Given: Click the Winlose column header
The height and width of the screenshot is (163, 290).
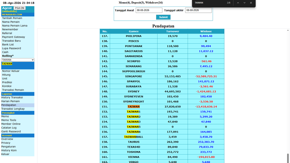Looking at the screenshot, I should [x=206, y=31].
